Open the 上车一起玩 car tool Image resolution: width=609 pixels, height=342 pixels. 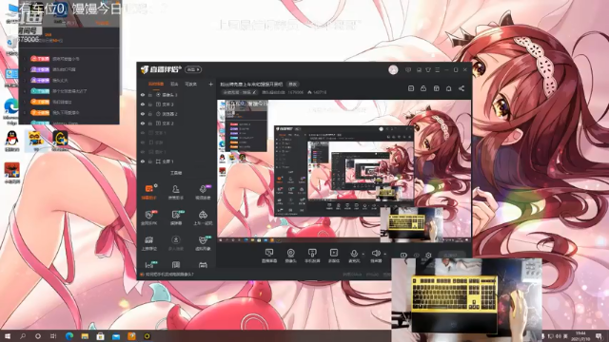203,218
